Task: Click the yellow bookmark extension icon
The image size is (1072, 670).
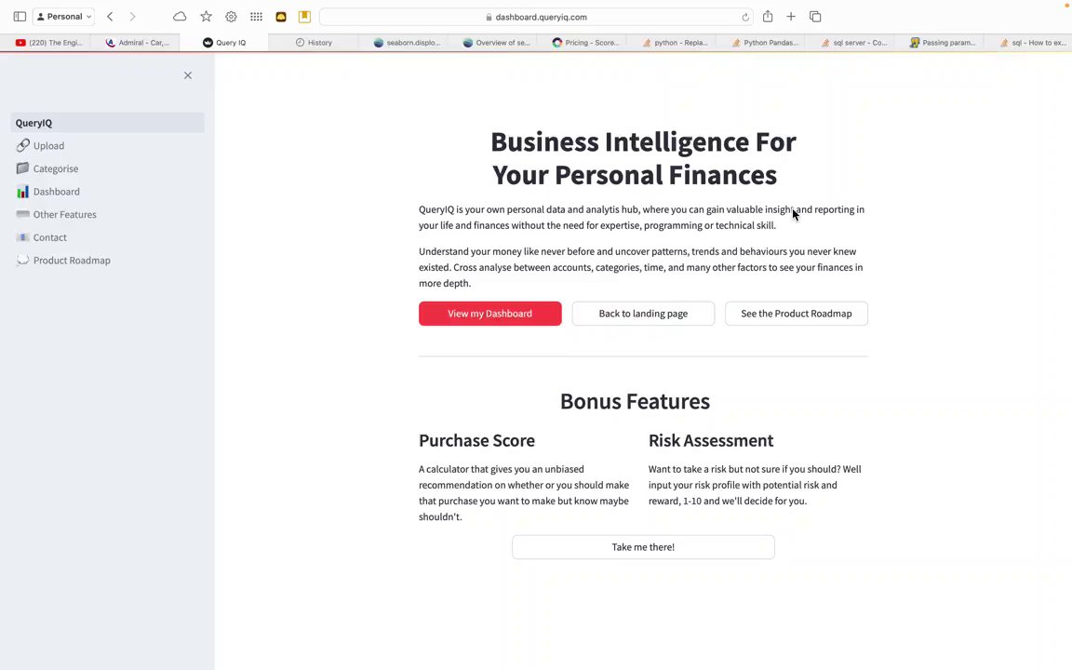Action: point(305,17)
